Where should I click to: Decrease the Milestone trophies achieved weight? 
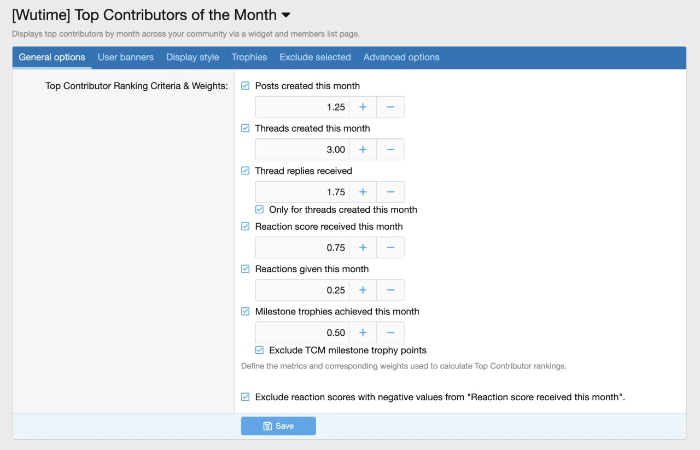[x=390, y=333]
